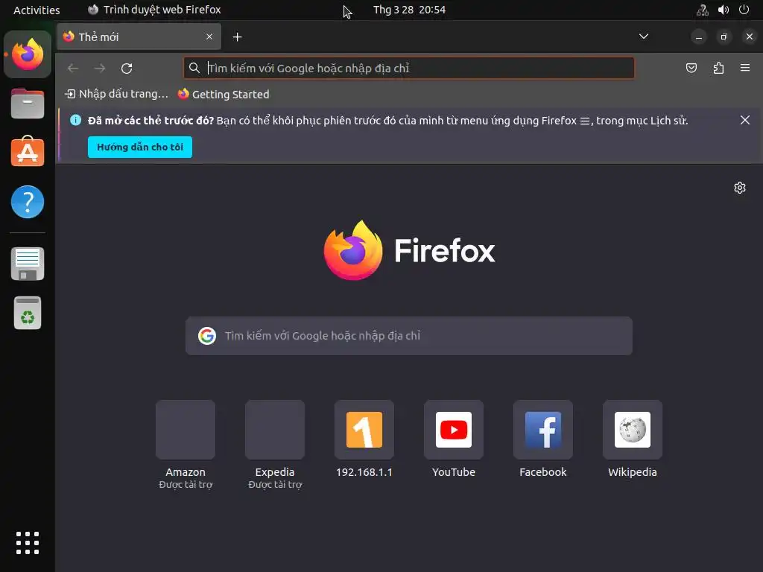The height and width of the screenshot is (572, 763).
Task: Close the Thẻ mới tab
Action: click(x=209, y=37)
